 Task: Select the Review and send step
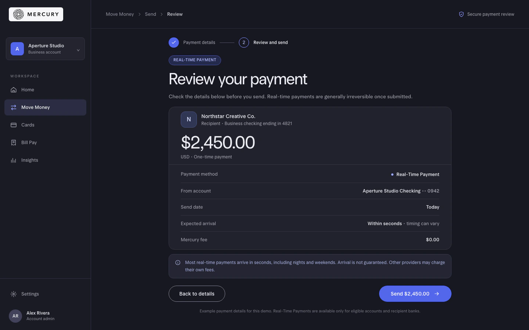tap(271, 43)
